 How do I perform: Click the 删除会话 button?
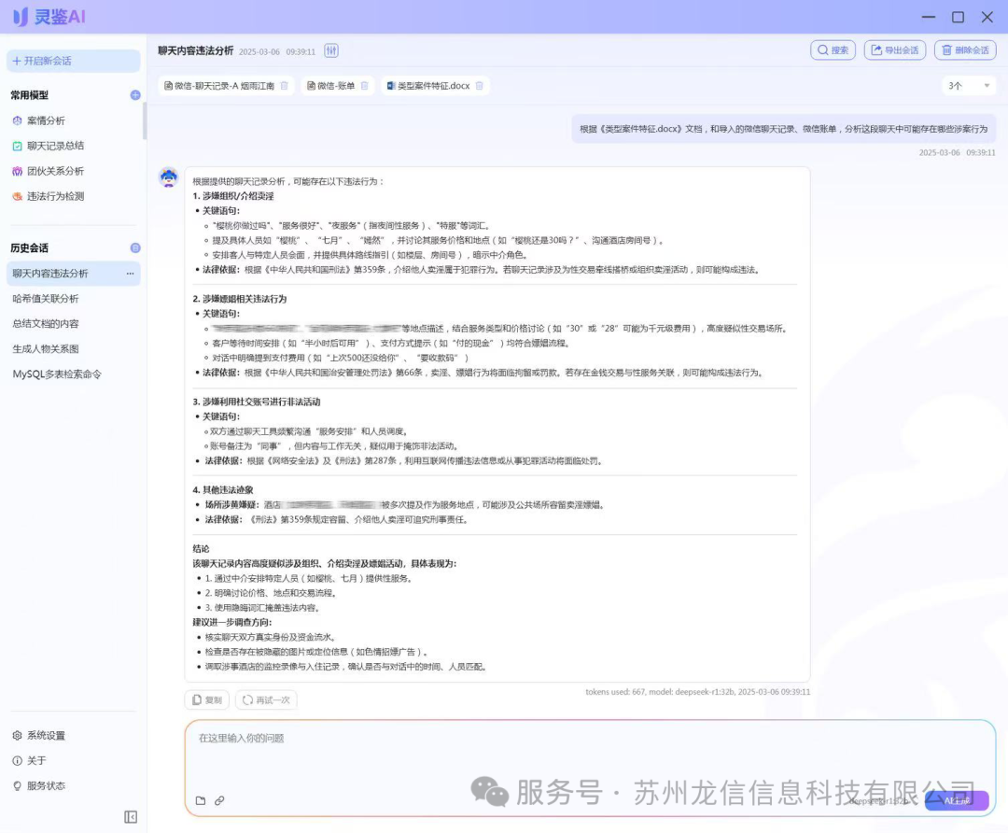(x=965, y=50)
